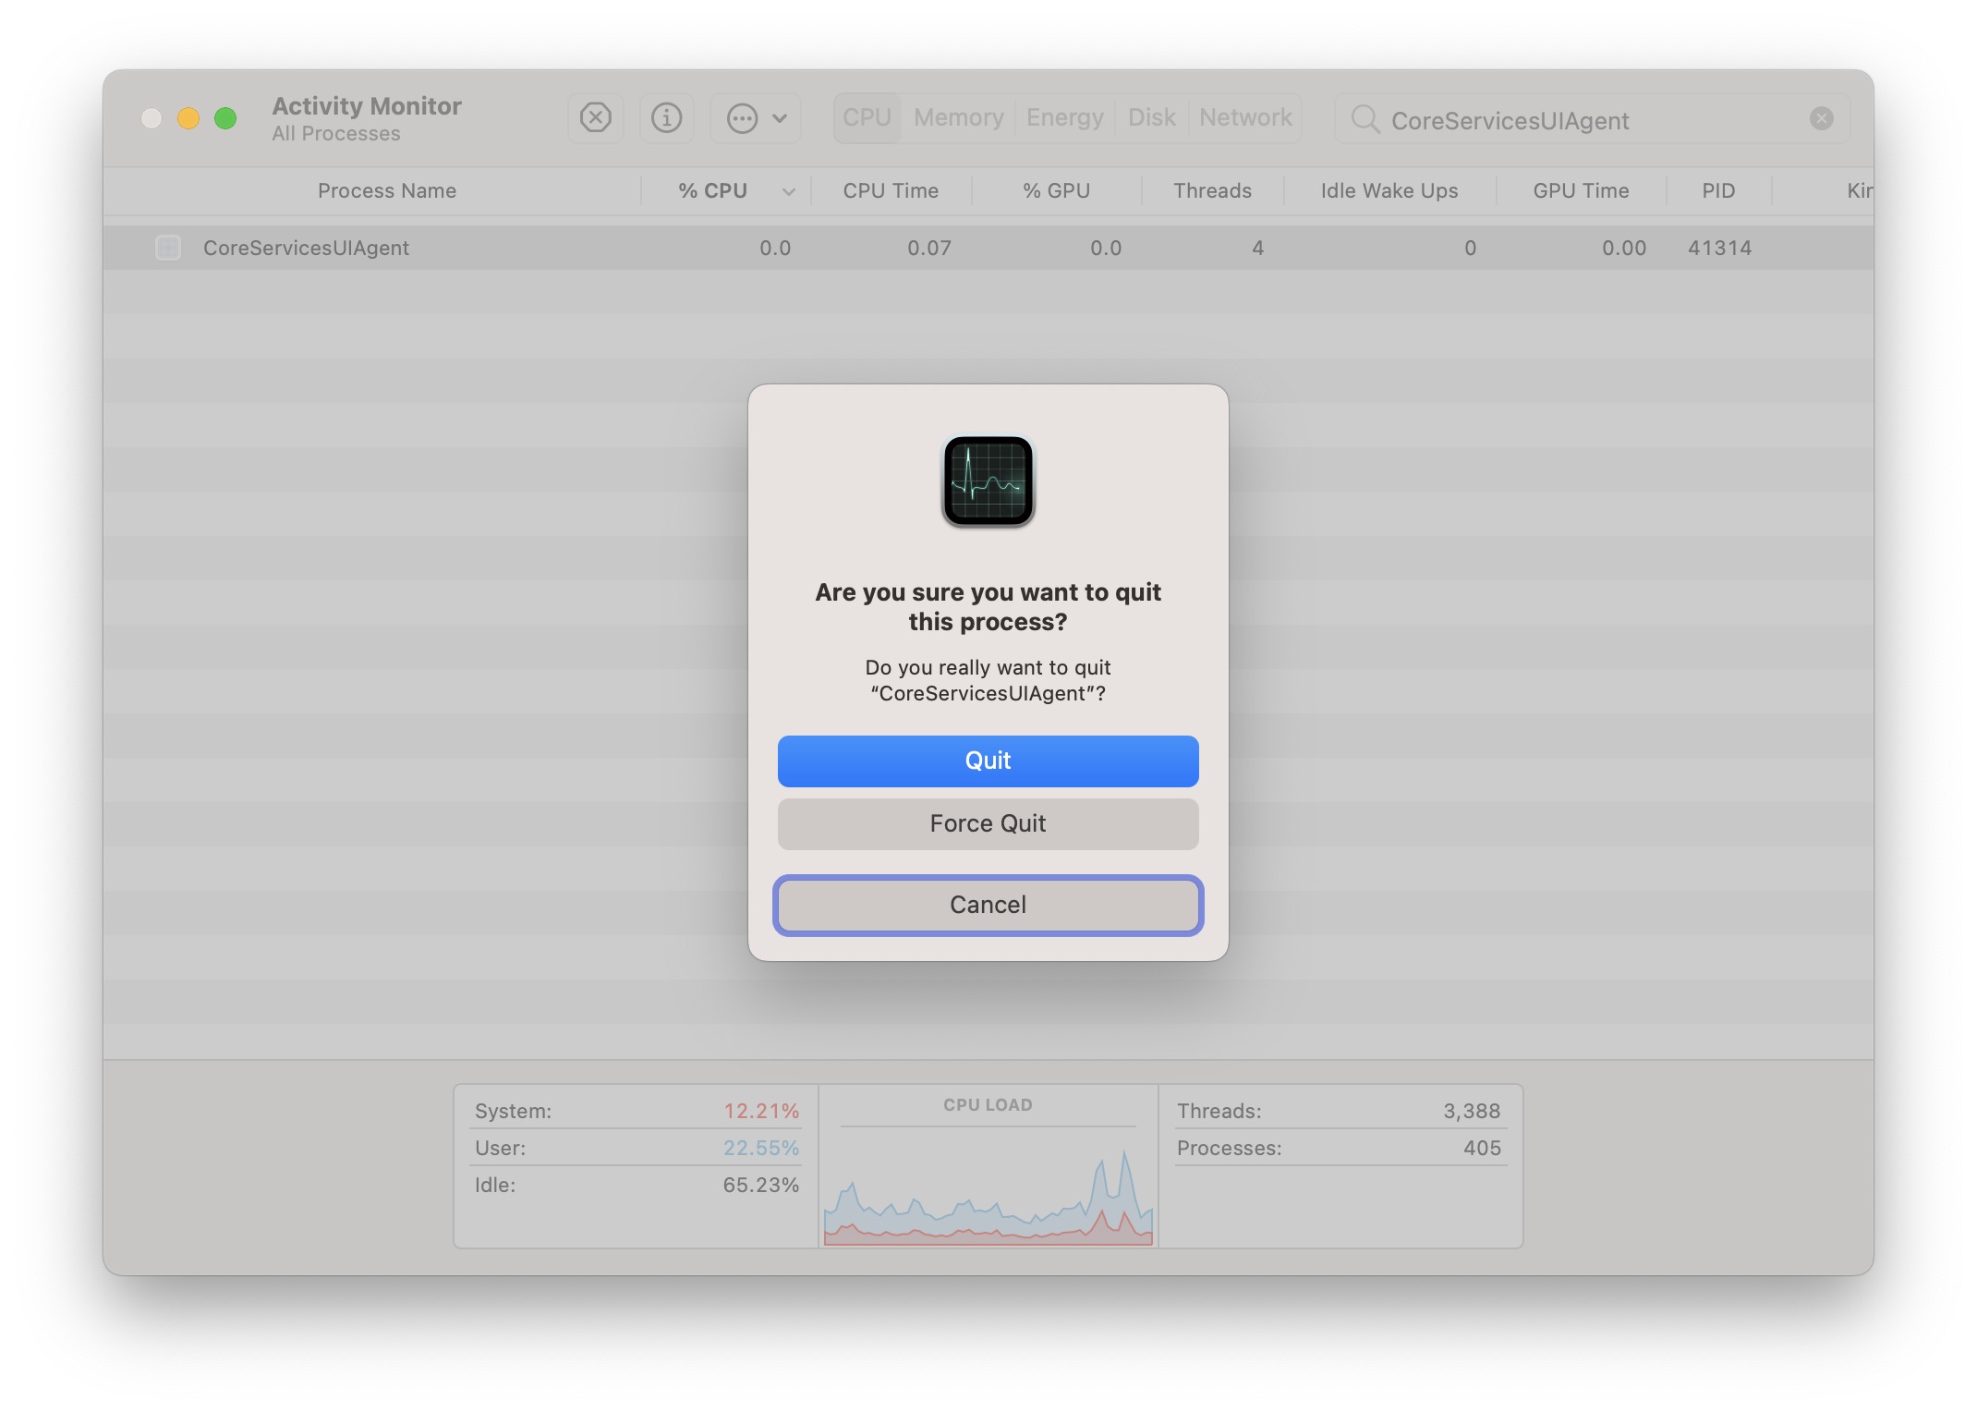Switch to the Energy tab
The height and width of the screenshot is (1412, 1977).
point(1064,118)
